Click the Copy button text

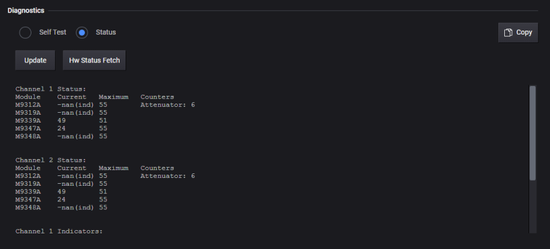pos(524,32)
